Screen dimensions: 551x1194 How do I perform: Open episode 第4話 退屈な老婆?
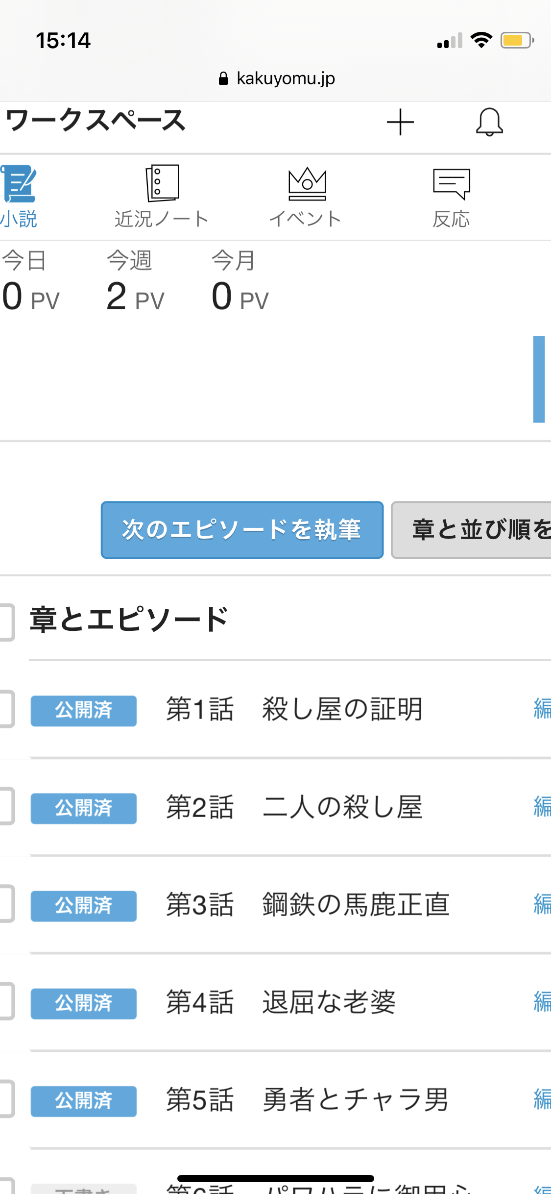pyautogui.click(x=328, y=1002)
